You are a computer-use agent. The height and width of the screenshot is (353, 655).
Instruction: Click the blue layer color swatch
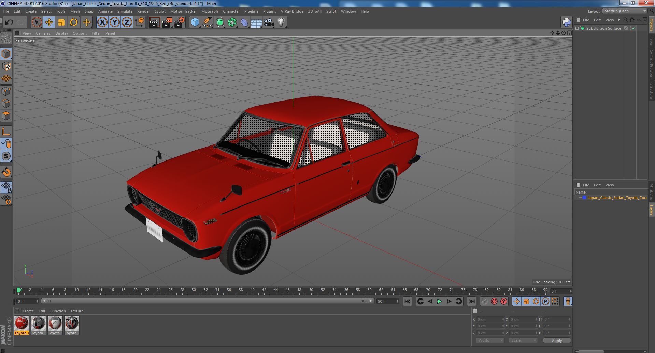click(x=584, y=198)
